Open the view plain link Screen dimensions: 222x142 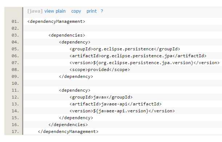tap(55, 11)
